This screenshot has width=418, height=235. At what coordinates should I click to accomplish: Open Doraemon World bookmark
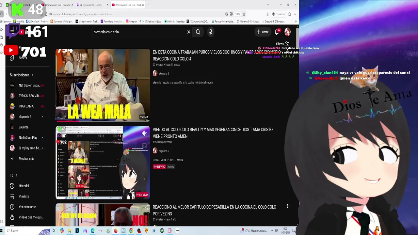(62, 22)
